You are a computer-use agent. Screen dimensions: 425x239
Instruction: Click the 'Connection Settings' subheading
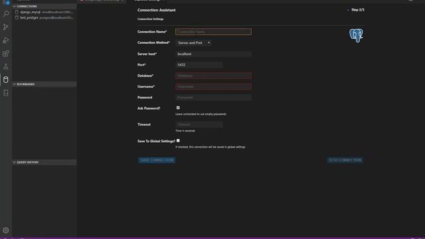[x=151, y=19]
